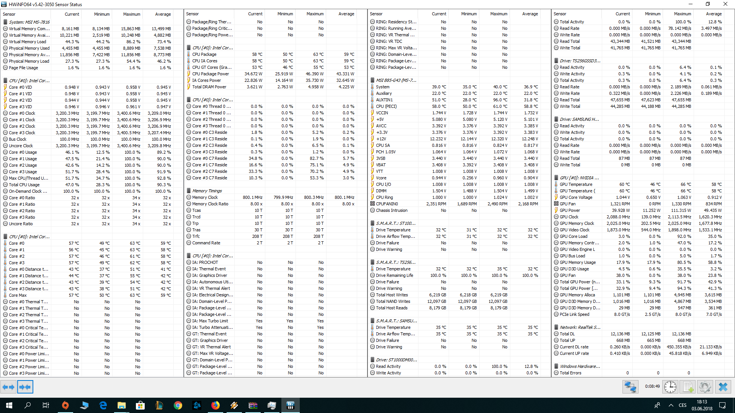Collapse the Memory Timings sensor group
Viewport: 735px width, 413px height.
click(x=207, y=191)
